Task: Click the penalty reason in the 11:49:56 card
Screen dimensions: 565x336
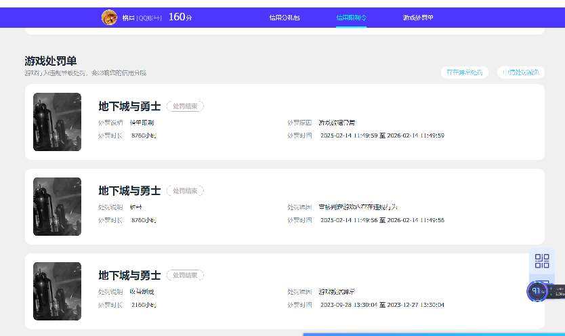Action: (358, 207)
